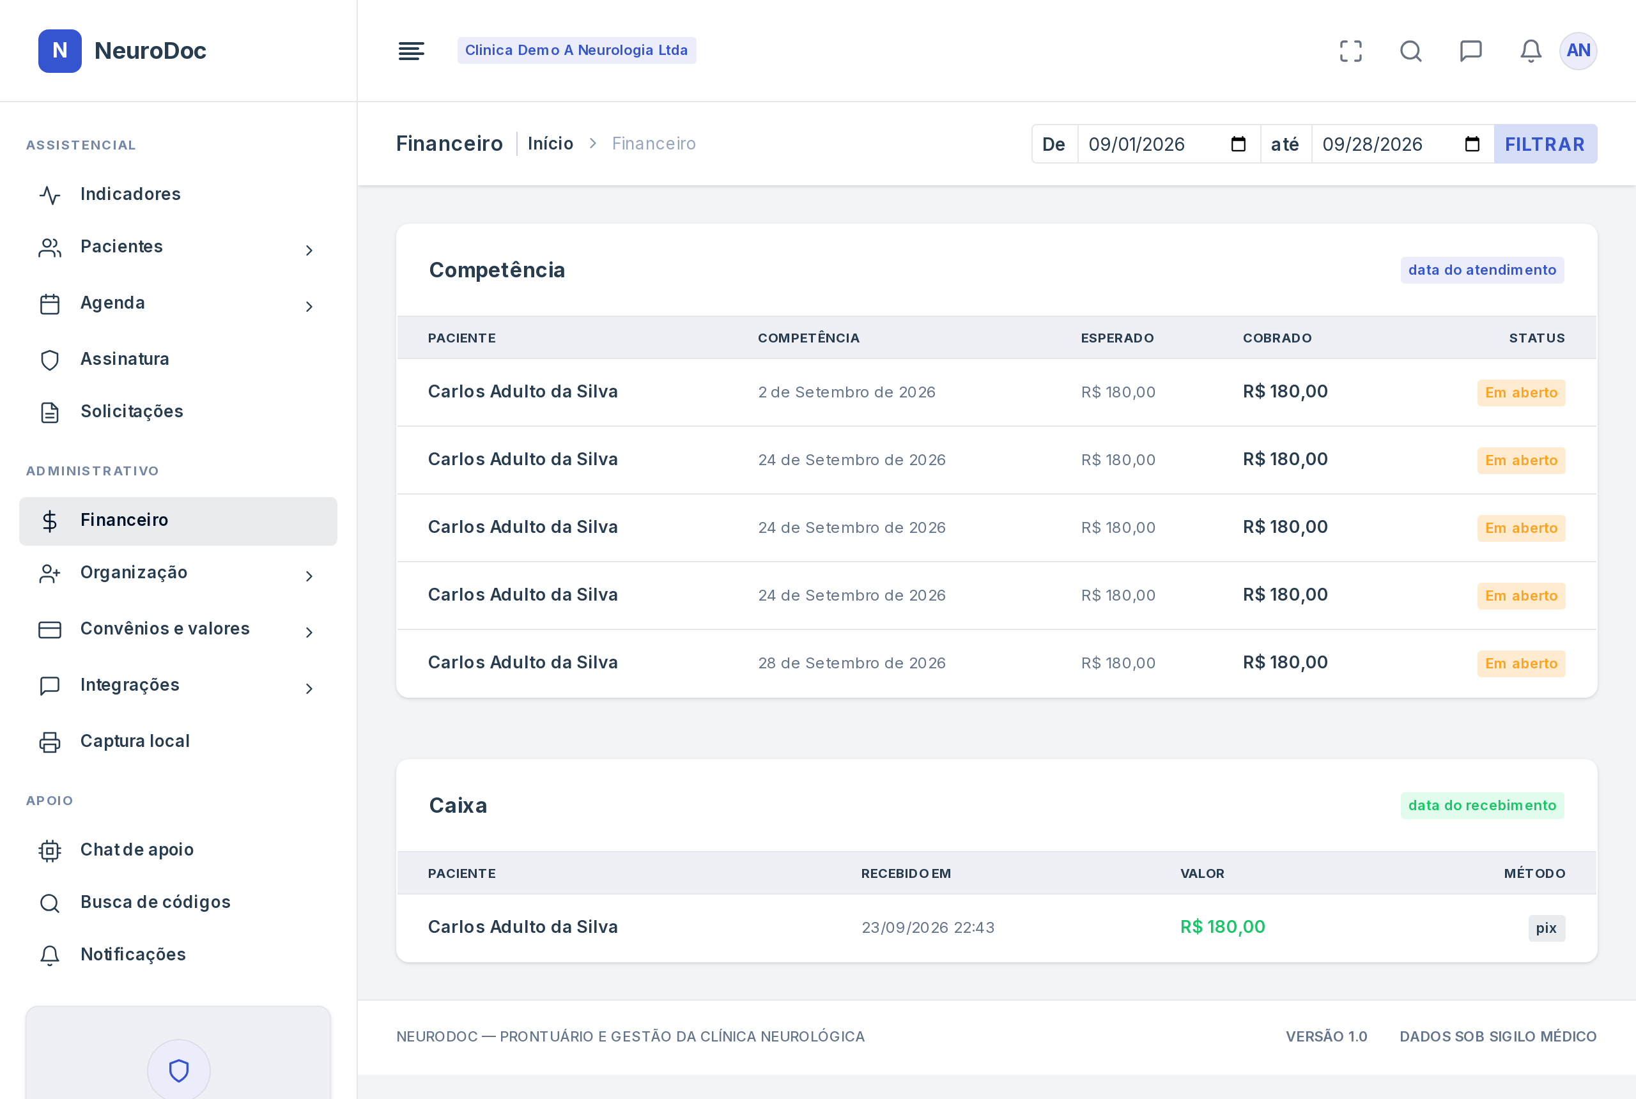Click the NeuroDoc logo icon

(59, 50)
